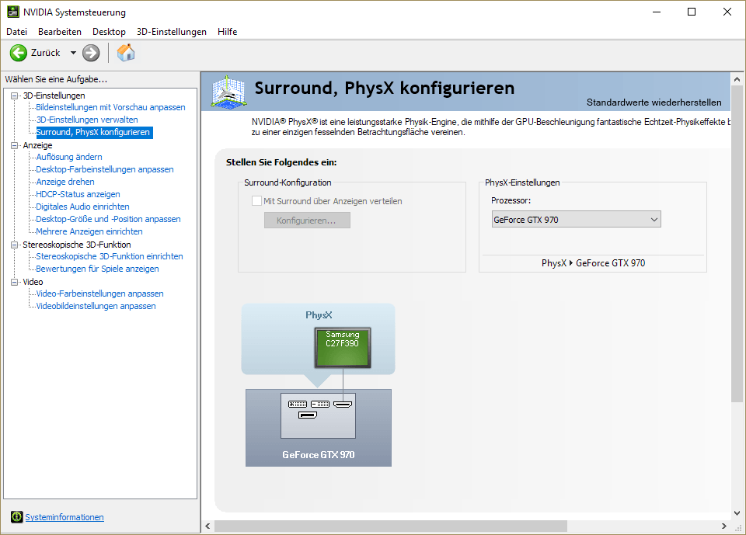Click the horizontal scrollbar right arrow
Screen dimensions: 746x535
click(724, 526)
